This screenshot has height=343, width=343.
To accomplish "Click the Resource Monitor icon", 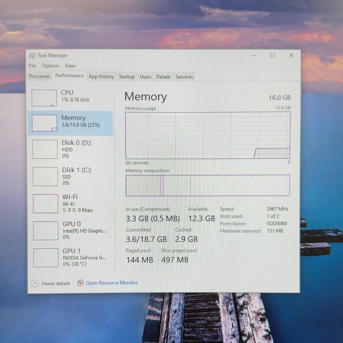I will click(80, 283).
